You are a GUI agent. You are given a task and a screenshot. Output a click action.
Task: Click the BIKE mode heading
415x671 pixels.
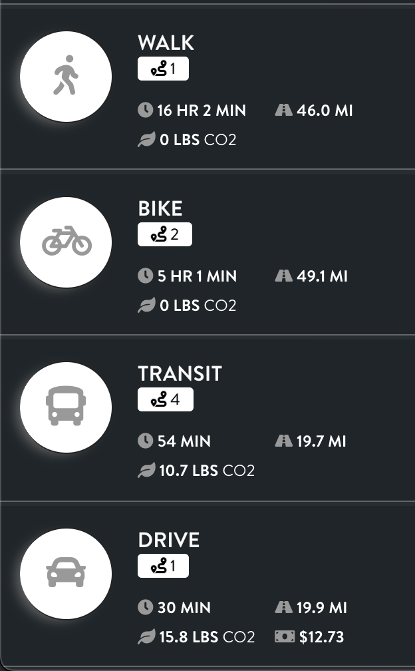[x=160, y=208]
